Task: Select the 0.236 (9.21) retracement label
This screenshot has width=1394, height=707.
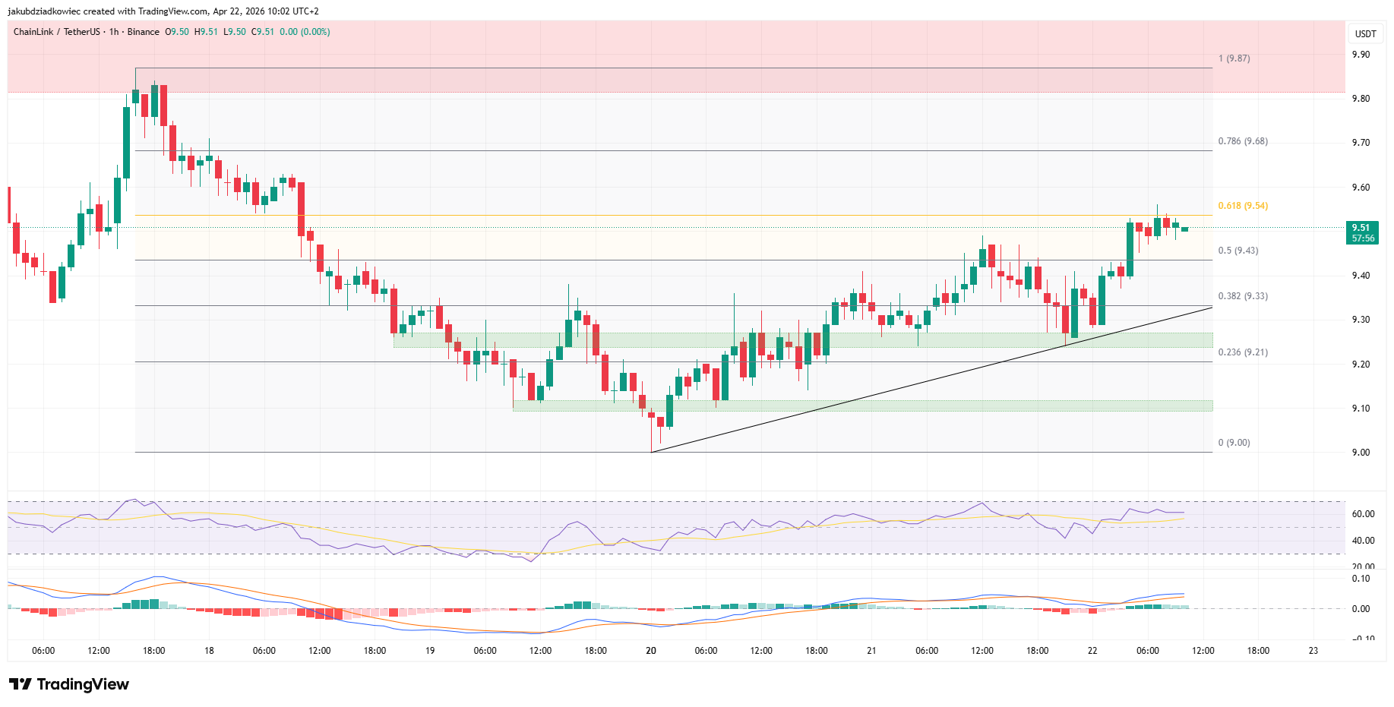Action: point(1242,352)
